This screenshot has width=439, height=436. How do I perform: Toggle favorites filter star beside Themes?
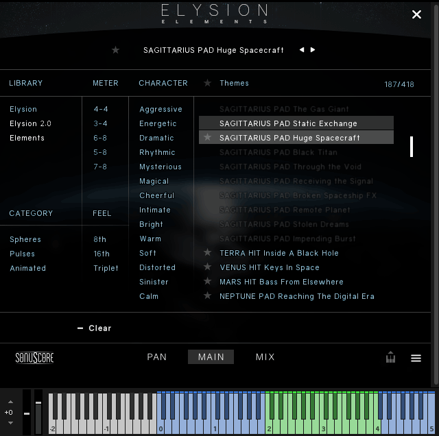207,83
